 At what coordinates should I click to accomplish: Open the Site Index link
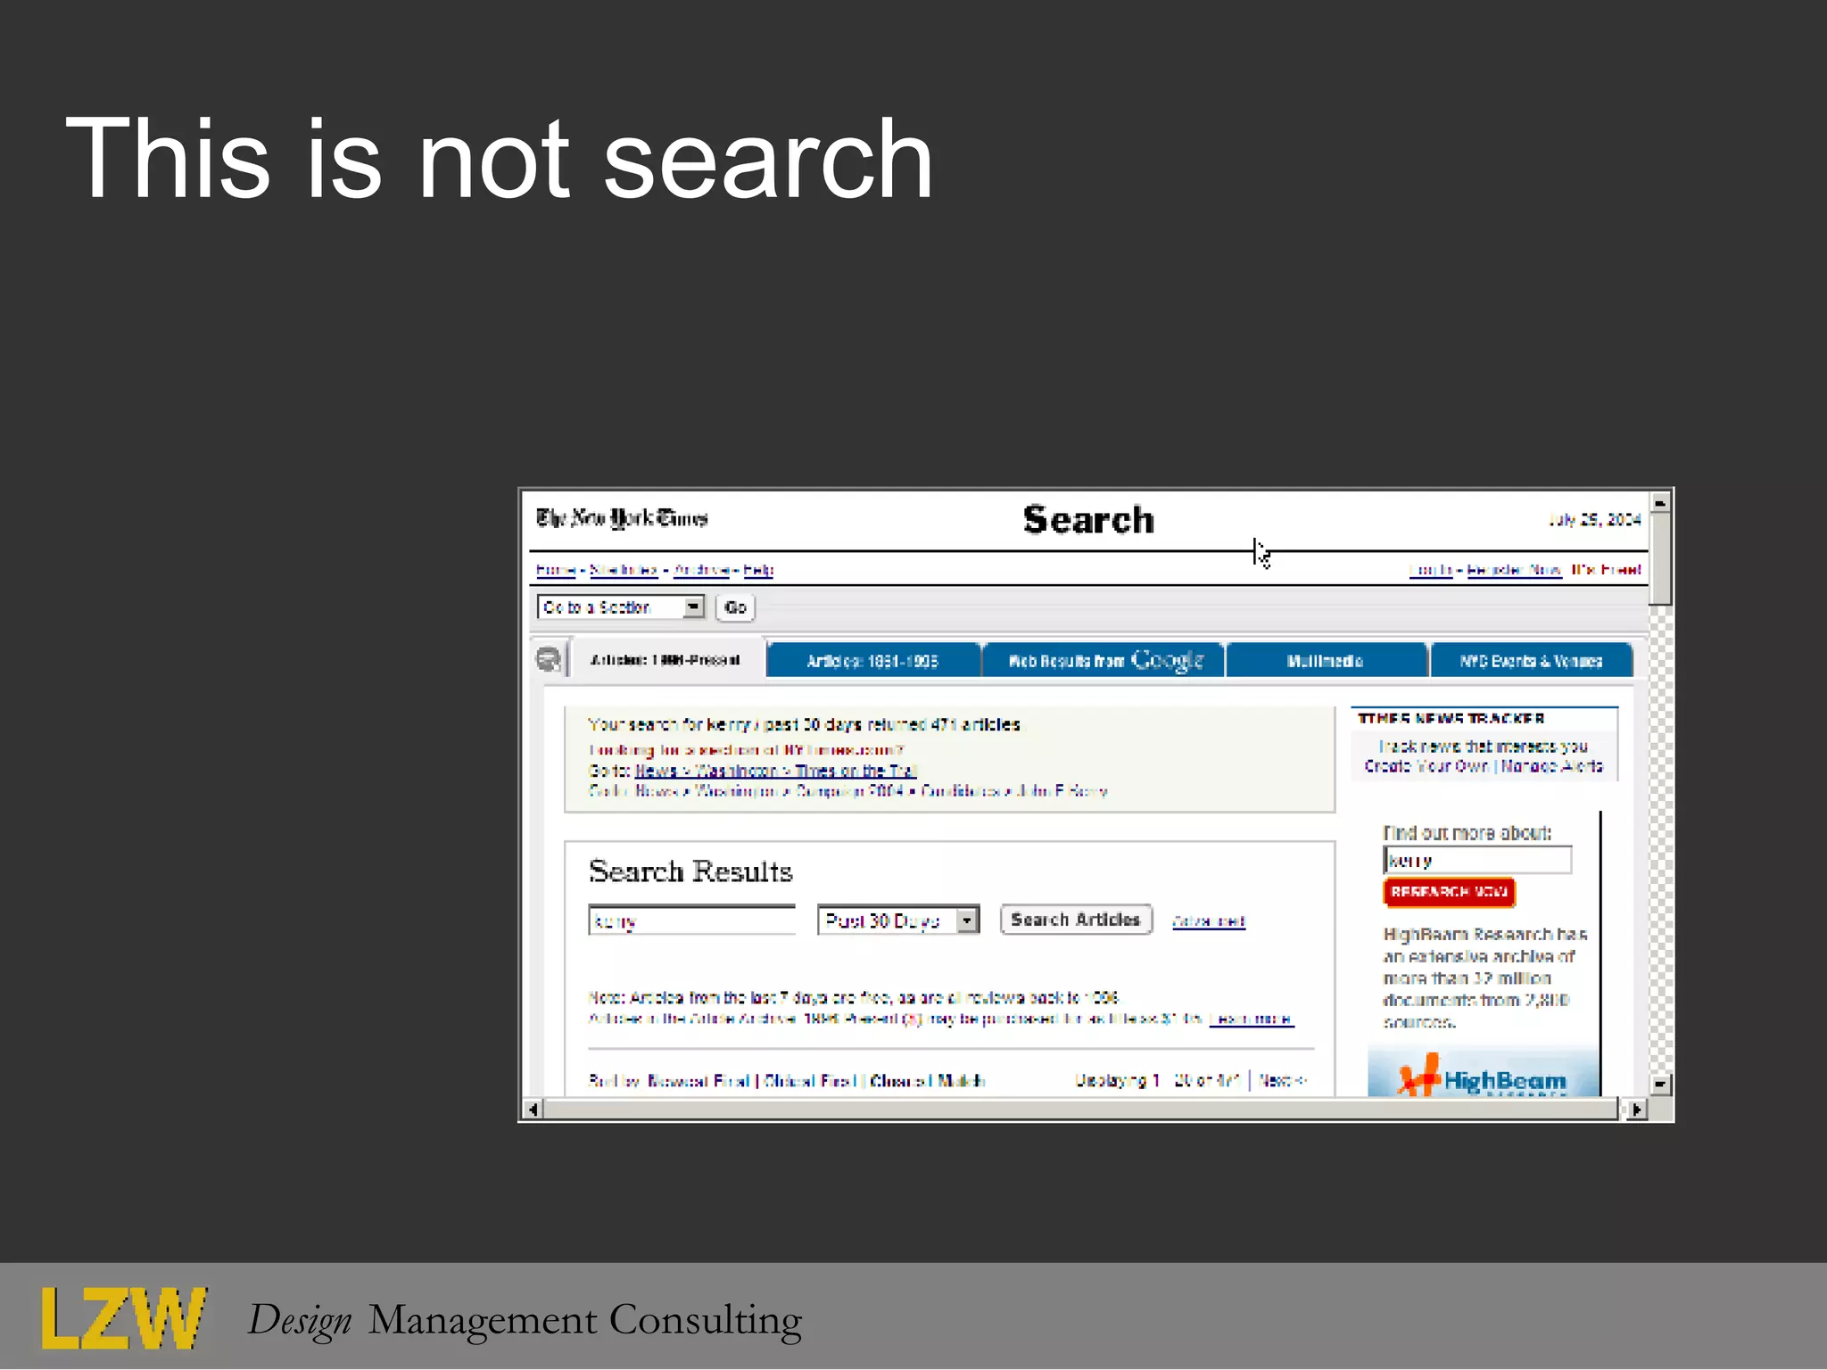(x=624, y=570)
